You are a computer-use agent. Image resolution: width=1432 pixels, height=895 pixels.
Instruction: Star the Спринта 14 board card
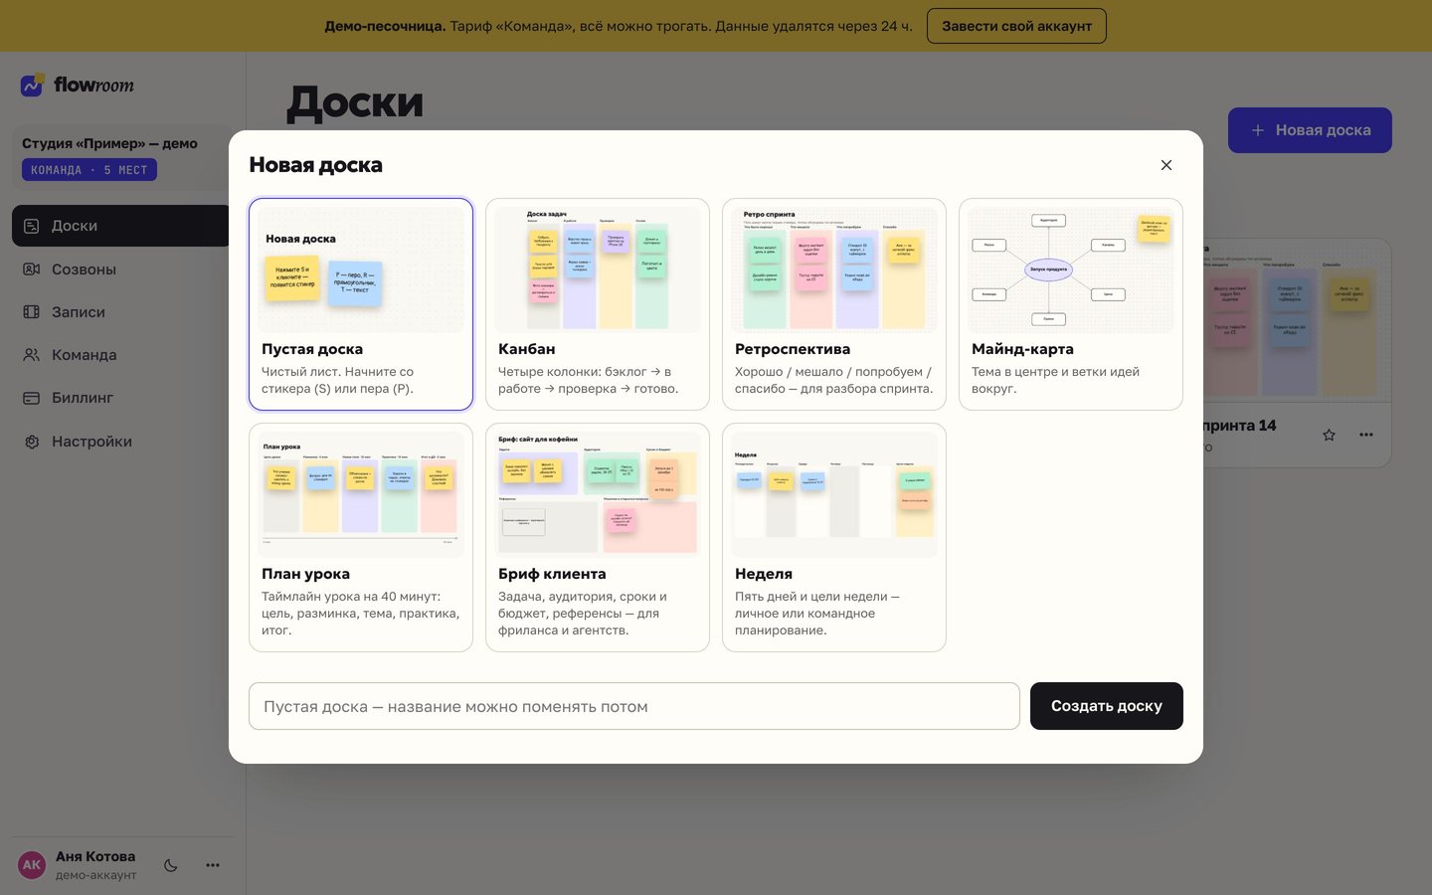tap(1329, 435)
